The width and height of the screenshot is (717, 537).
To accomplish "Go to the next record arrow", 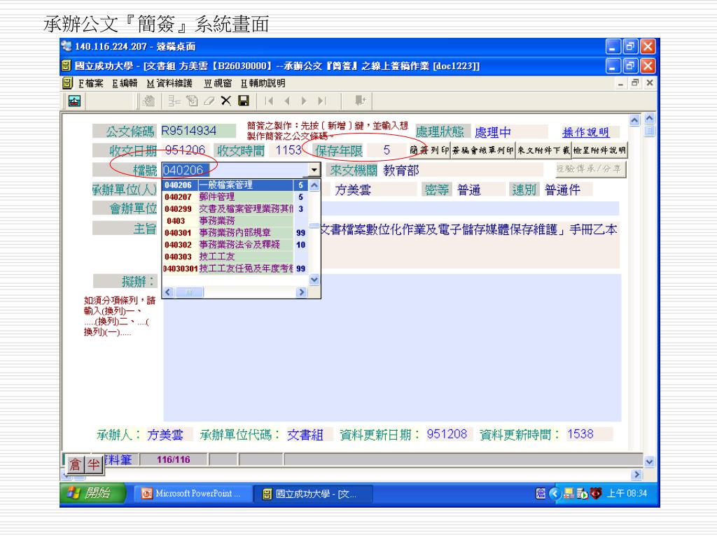I will tap(304, 101).
